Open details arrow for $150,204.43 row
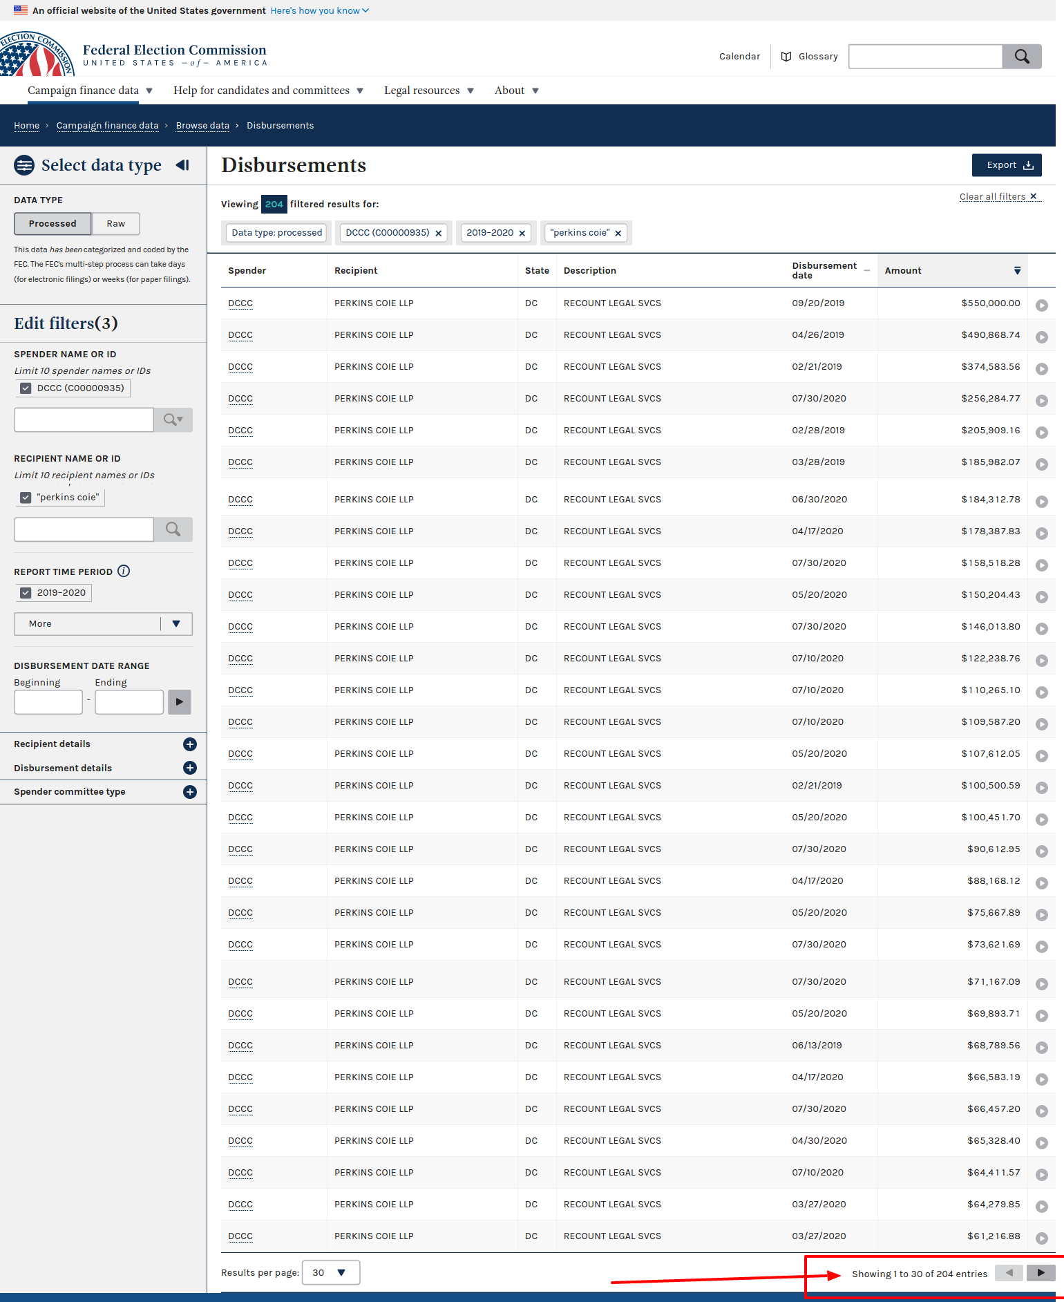Screen dimensions: 1064x1302 pos(1042,597)
